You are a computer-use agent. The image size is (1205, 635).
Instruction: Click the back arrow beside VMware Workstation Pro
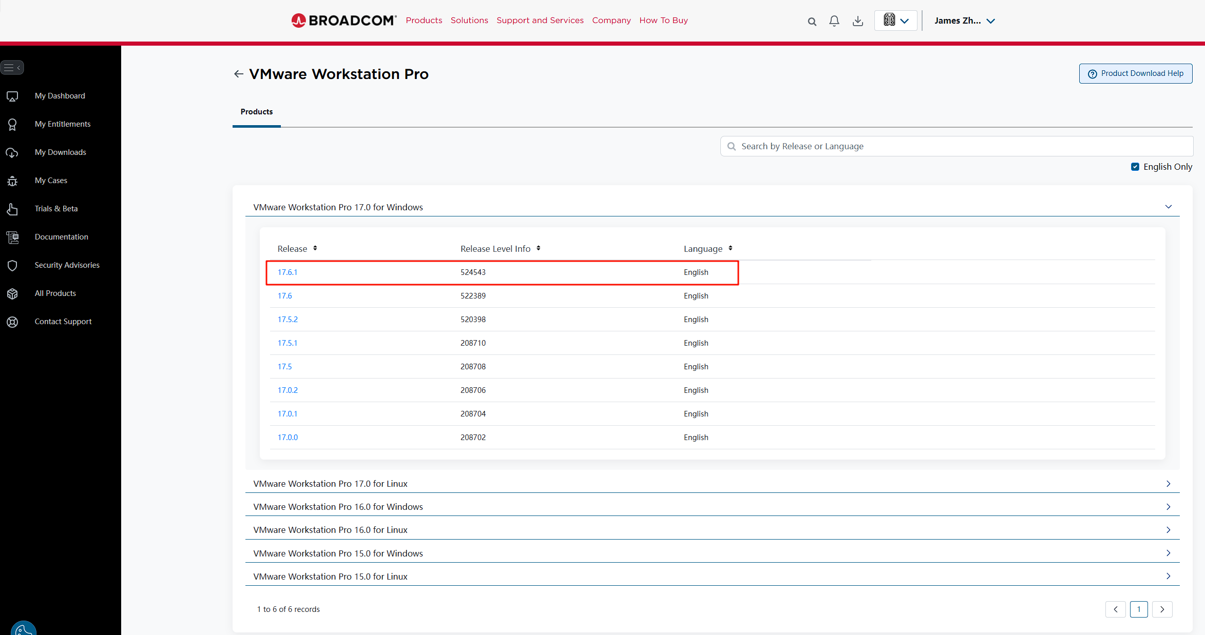coord(238,74)
